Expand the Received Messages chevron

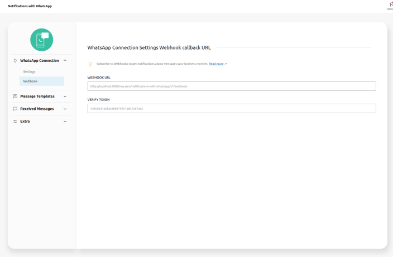pyautogui.click(x=65, y=109)
